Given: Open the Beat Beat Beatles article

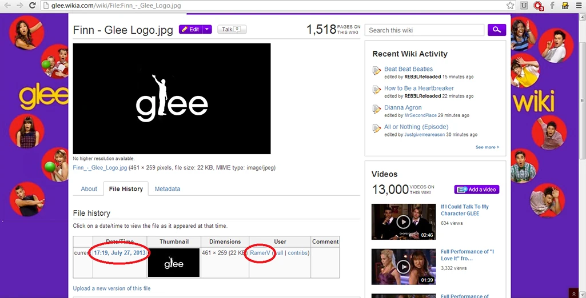Looking at the screenshot, I should pos(408,69).
